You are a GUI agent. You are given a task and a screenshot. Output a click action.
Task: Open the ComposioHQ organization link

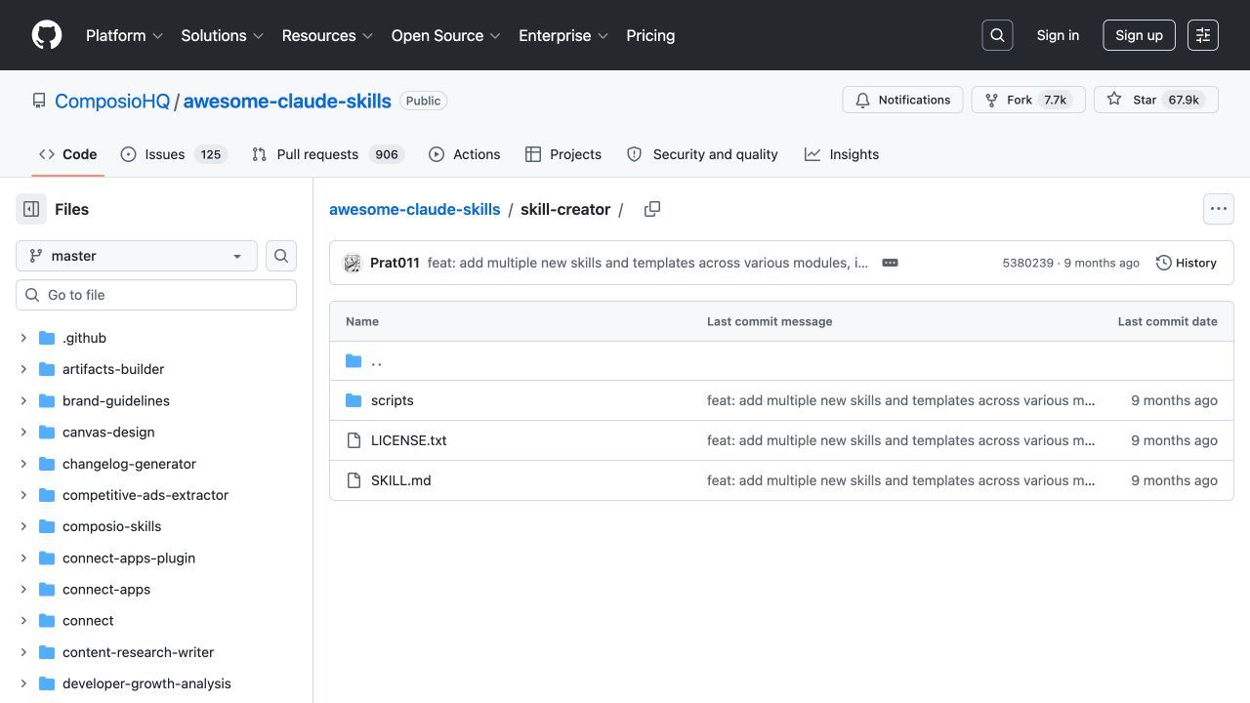click(x=112, y=101)
